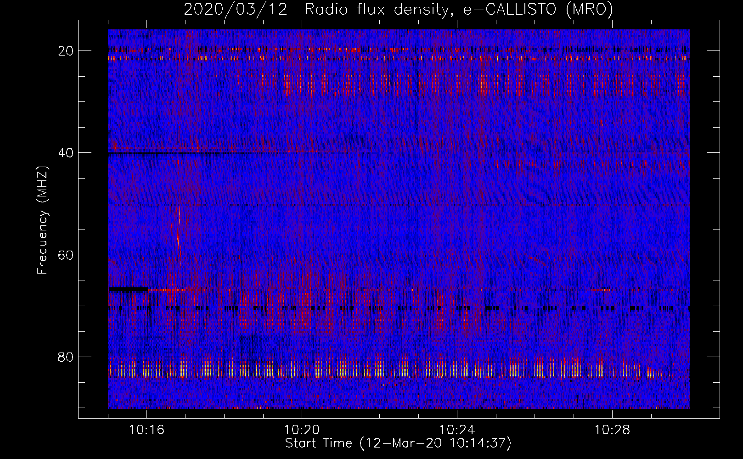The width and height of the screenshot is (743, 459).
Task: Click the '10:28' time tick label
Action: (x=612, y=430)
